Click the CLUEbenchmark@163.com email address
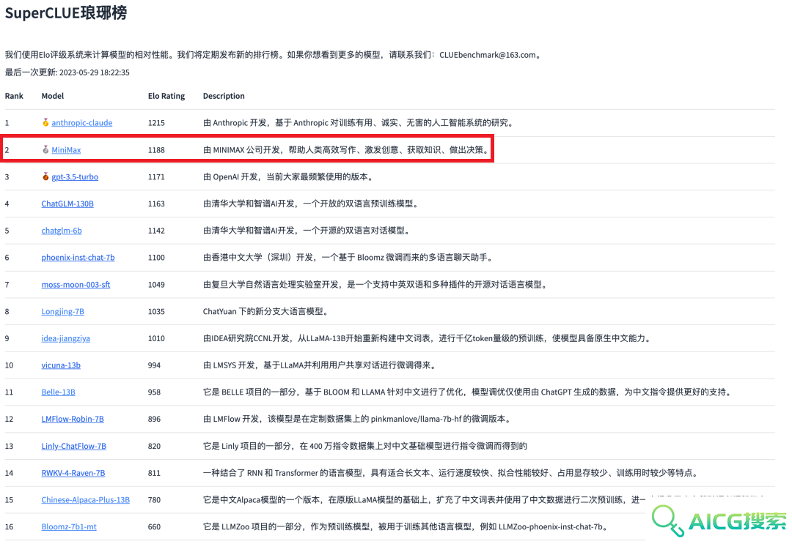Screen dimensions: 792x544 [x=487, y=55]
